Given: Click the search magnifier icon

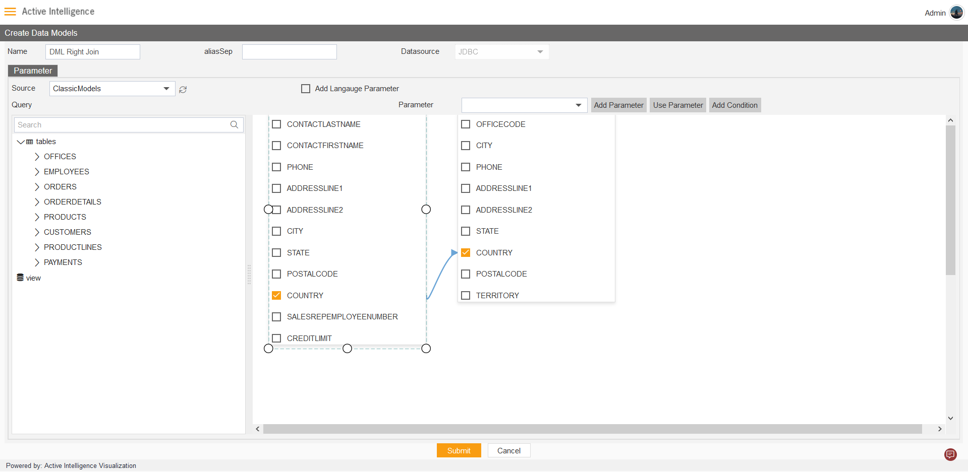Looking at the screenshot, I should (234, 125).
